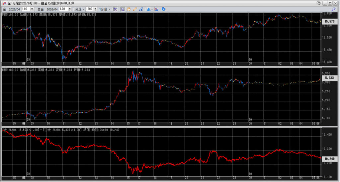Open the 分足 chart type dropdown
340x182 pixels.
pos(79,9)
